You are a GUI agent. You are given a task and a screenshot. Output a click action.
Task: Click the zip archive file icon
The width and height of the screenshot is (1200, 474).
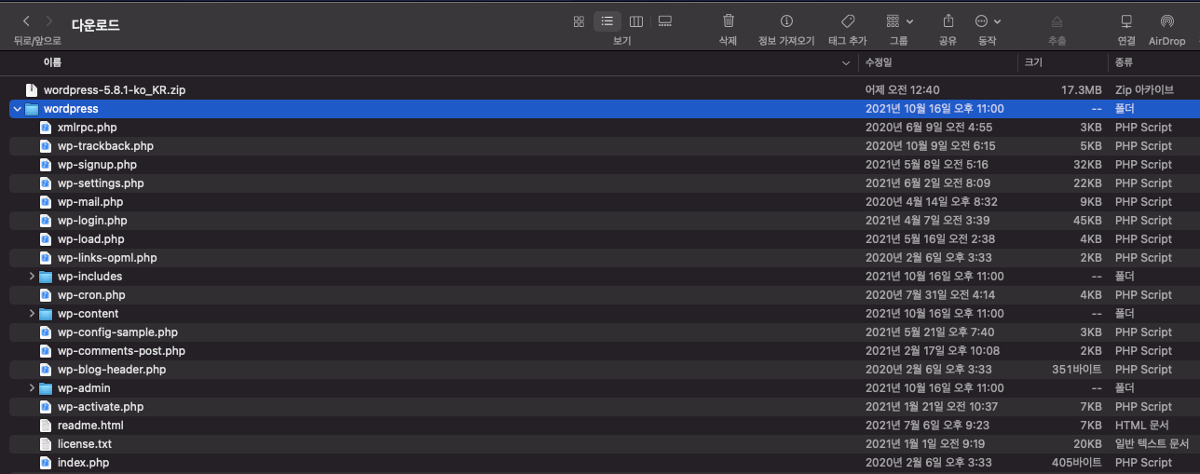[x=32, y=90]
